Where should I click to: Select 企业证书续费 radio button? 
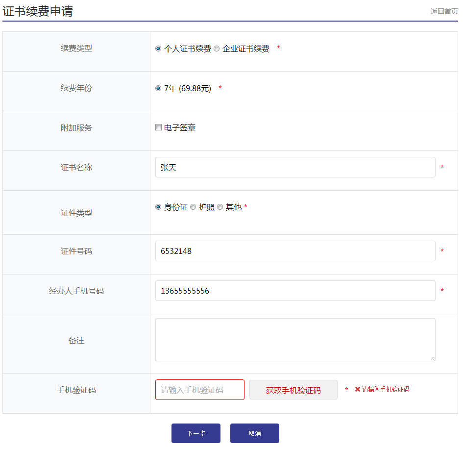217,49
